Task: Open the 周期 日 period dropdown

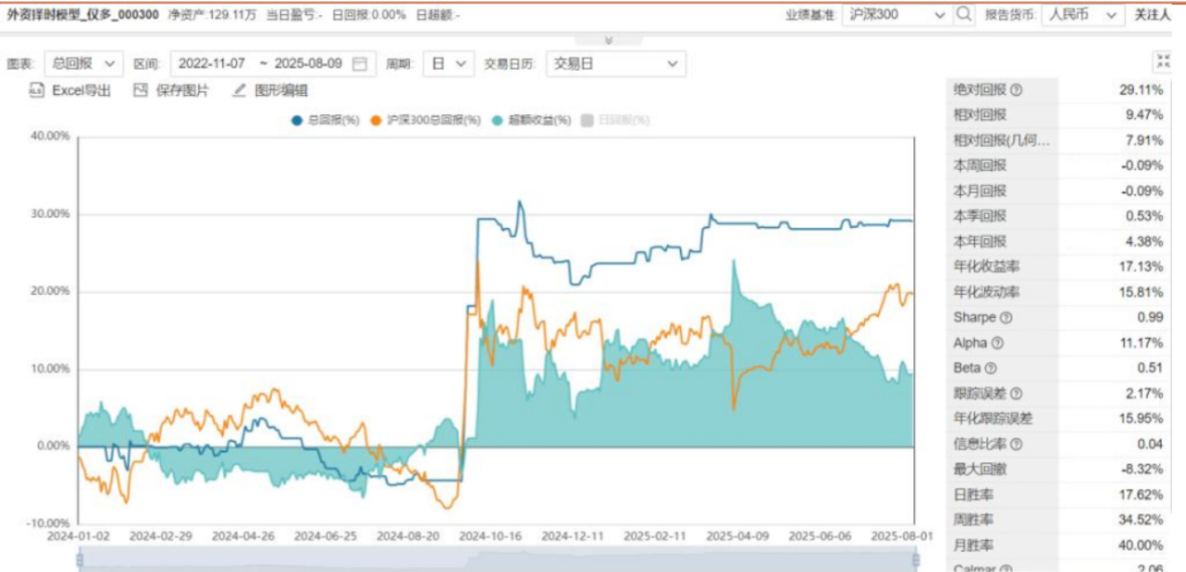Action: point(448,64)
